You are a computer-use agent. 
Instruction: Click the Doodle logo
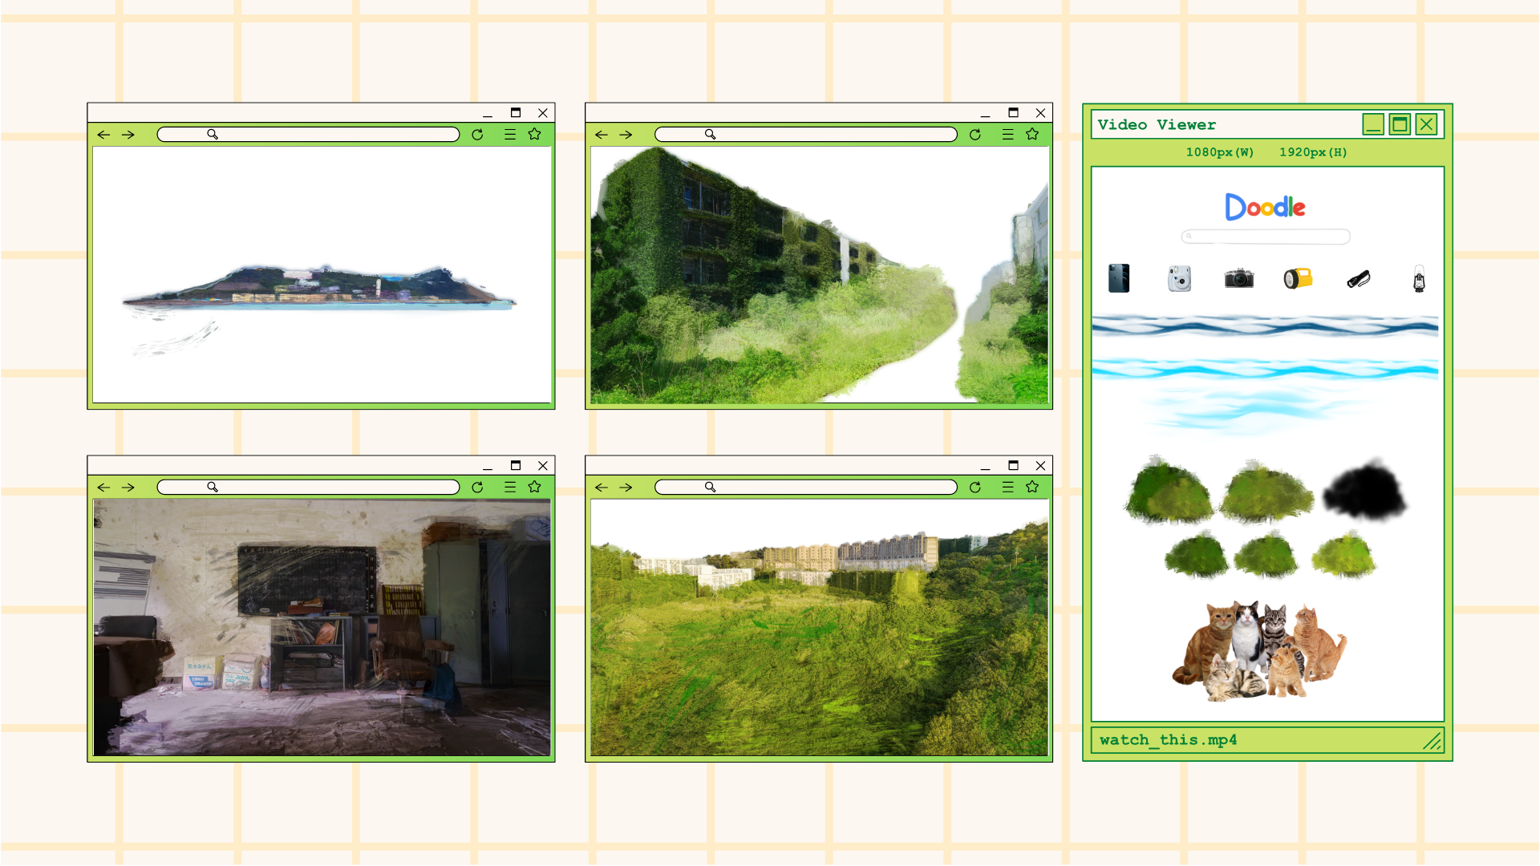tap(1265, 207)
